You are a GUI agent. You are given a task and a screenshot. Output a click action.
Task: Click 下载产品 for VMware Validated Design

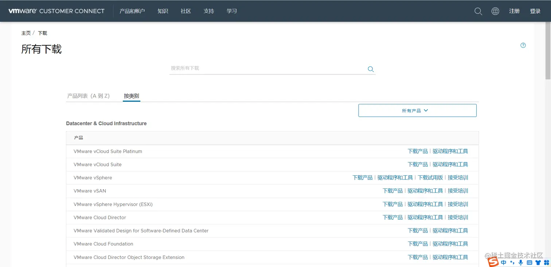[x=418, y=231]
